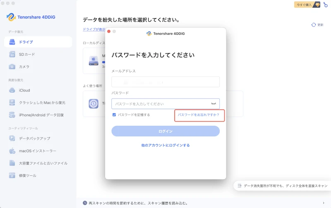The width and height of the screenshot is (331, 208).
Task: Select macOSインストーラー menu label
Action: tap(38, 151)
